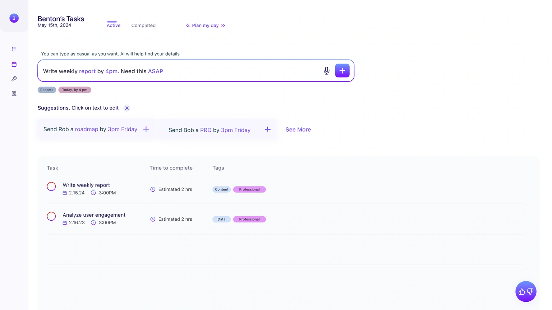Viewport: 552px width, 310px height.
Task: Click the 'Analyze user engagement' task title
Action: 94,215
